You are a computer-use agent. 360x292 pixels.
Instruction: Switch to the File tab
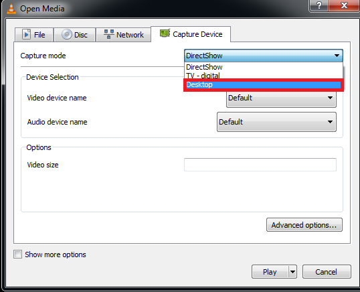tap(34, 35)
